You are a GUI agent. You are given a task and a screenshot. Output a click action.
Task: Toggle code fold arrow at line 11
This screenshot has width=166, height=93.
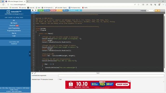coord(35,32)
